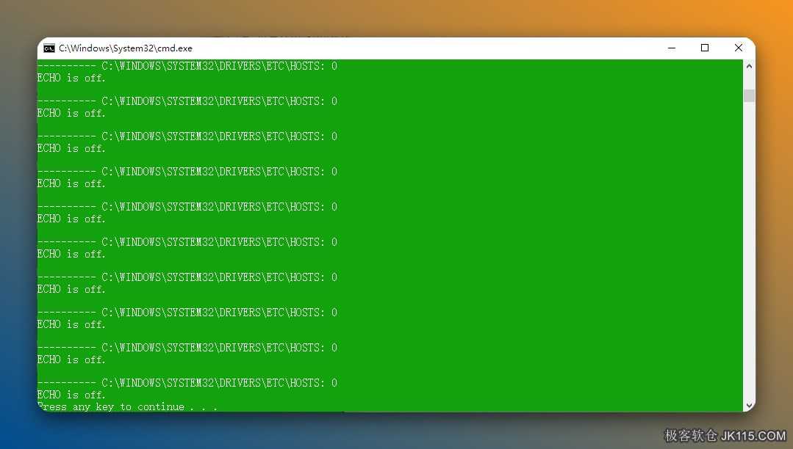Minimize the cmd.exe window
Image resolution: width=793 pixels, height=449 pixels.
point(672,48)
